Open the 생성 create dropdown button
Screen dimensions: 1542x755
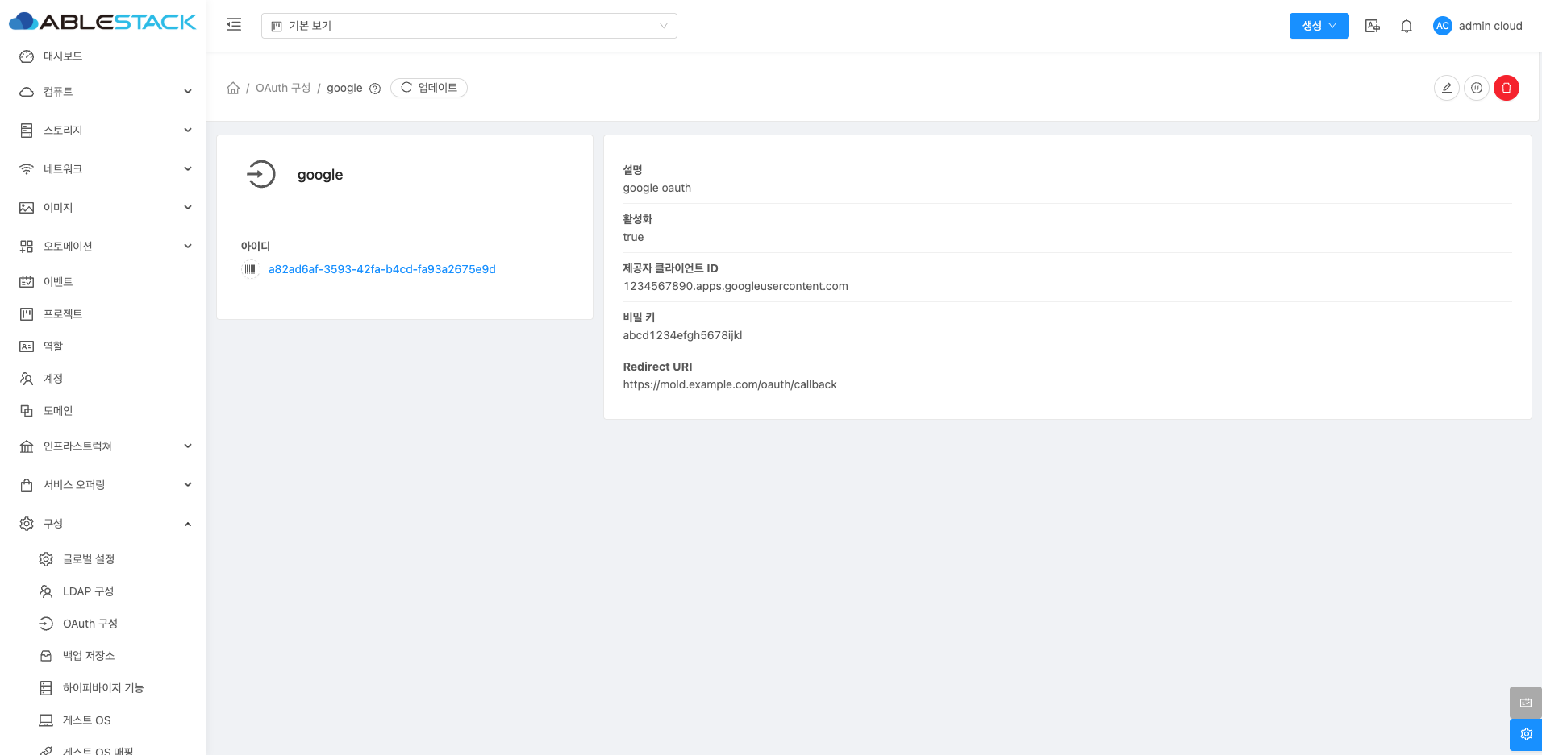[x=1319, y=26]
